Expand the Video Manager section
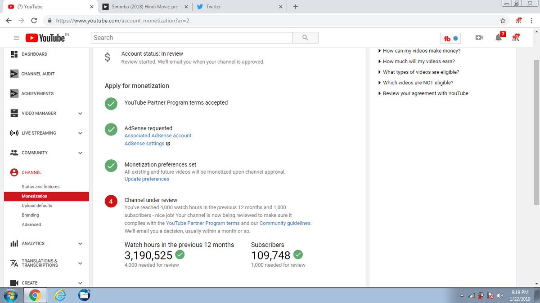The height and width of the screenshot is (303, 540). coord(80,114)
